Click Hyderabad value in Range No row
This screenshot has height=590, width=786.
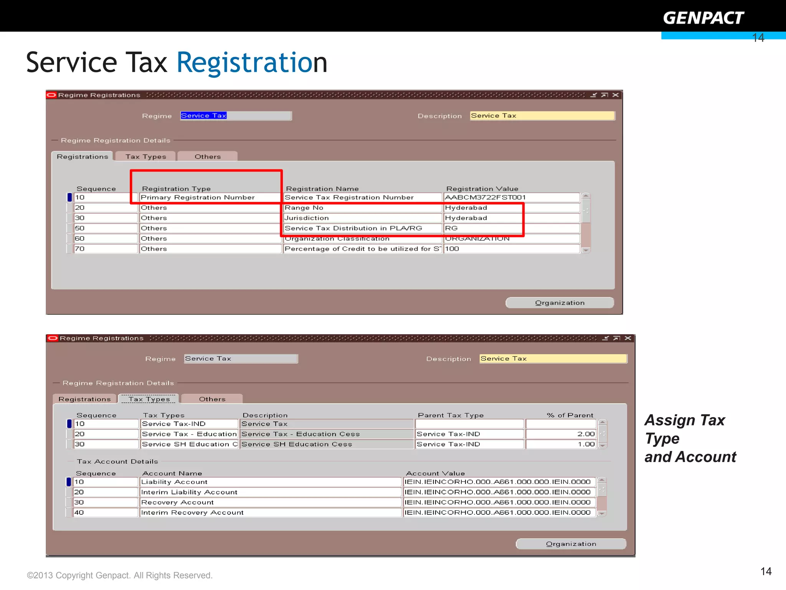(512, 208)
